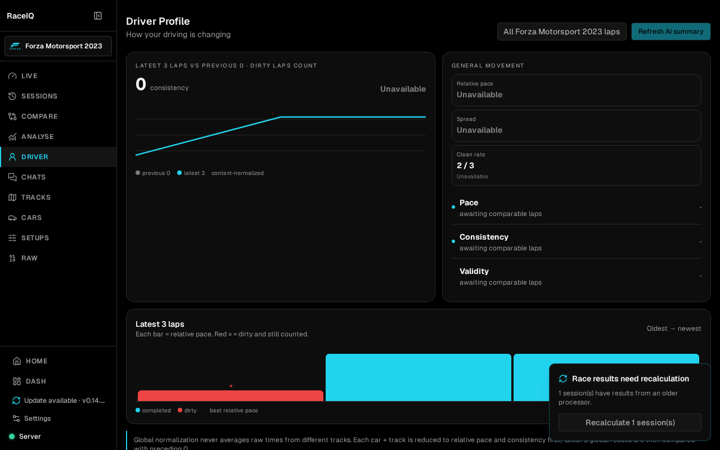This screenshot has height=450, width=720.
Task: Open the Forza Motorsport 2023 game selector
Action: coord(58,46)
